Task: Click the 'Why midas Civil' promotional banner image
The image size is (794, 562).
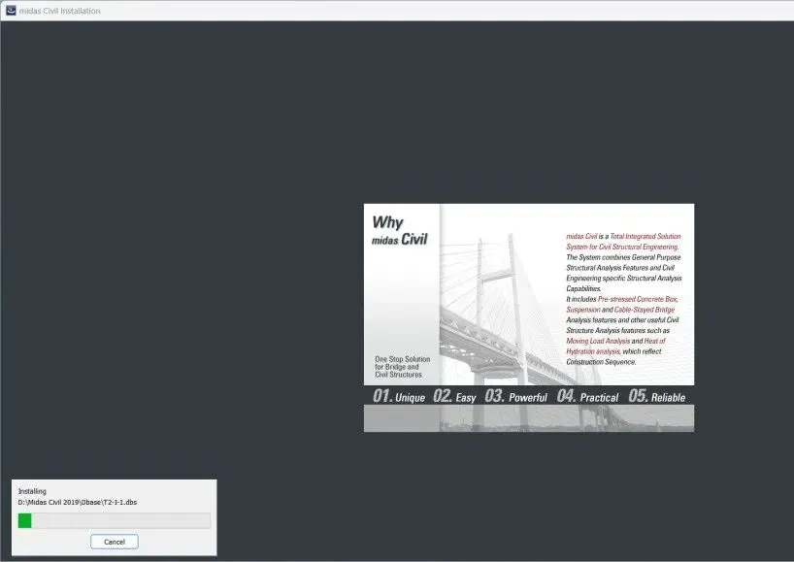Action: [x=529, y=318]
